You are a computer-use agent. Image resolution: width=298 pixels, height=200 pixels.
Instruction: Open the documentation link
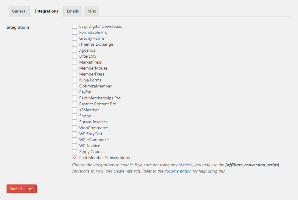(x=178, y=171)
